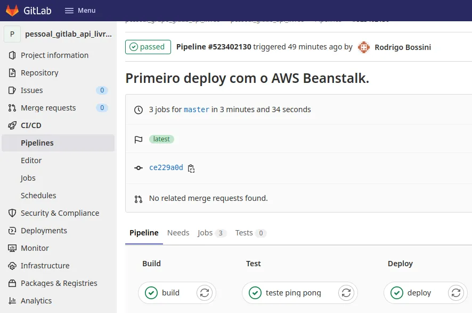Click the Issues icon in sidebar
The height and width of the screenshot is (313, 472).
[x=12, y=90]
